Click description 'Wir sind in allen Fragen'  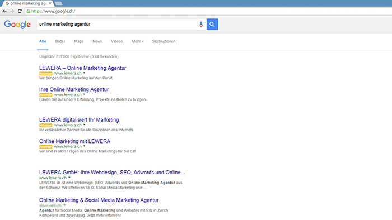tap(87, 151)
